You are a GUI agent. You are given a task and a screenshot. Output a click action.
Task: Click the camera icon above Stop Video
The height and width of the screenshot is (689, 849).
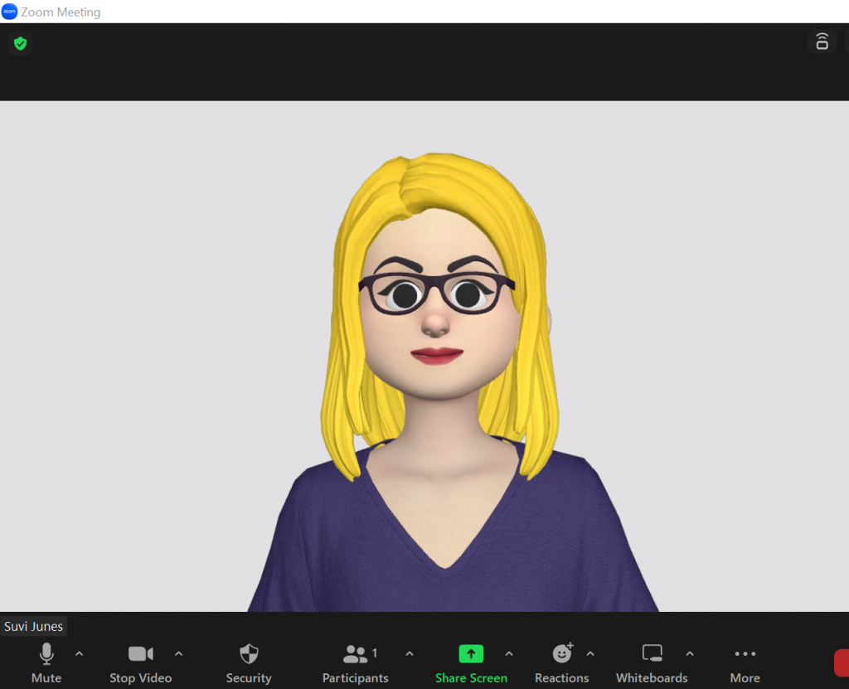point(140,653)
